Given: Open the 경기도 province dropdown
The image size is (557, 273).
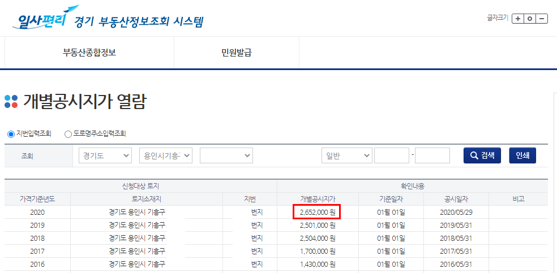Looking at the screenshot, I should 105,155.
